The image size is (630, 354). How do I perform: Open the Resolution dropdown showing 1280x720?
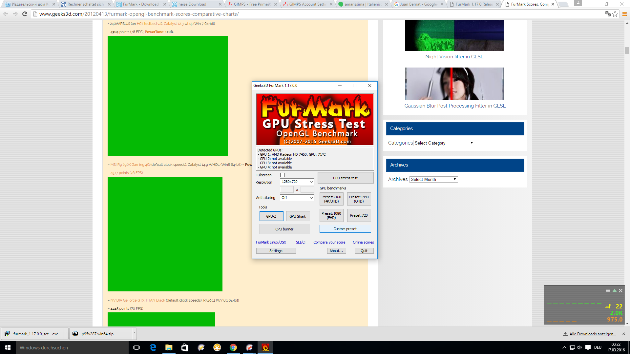[x=297, y=182]
